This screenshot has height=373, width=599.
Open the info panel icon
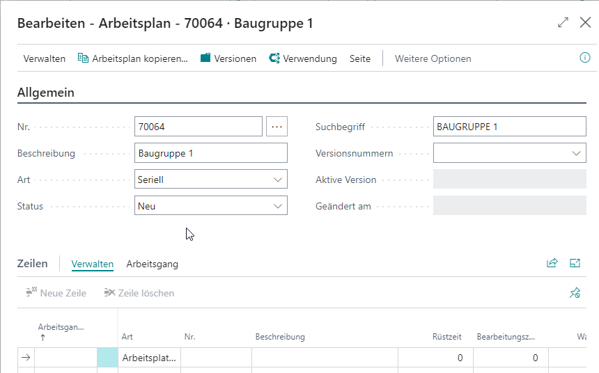coord(585,58)
